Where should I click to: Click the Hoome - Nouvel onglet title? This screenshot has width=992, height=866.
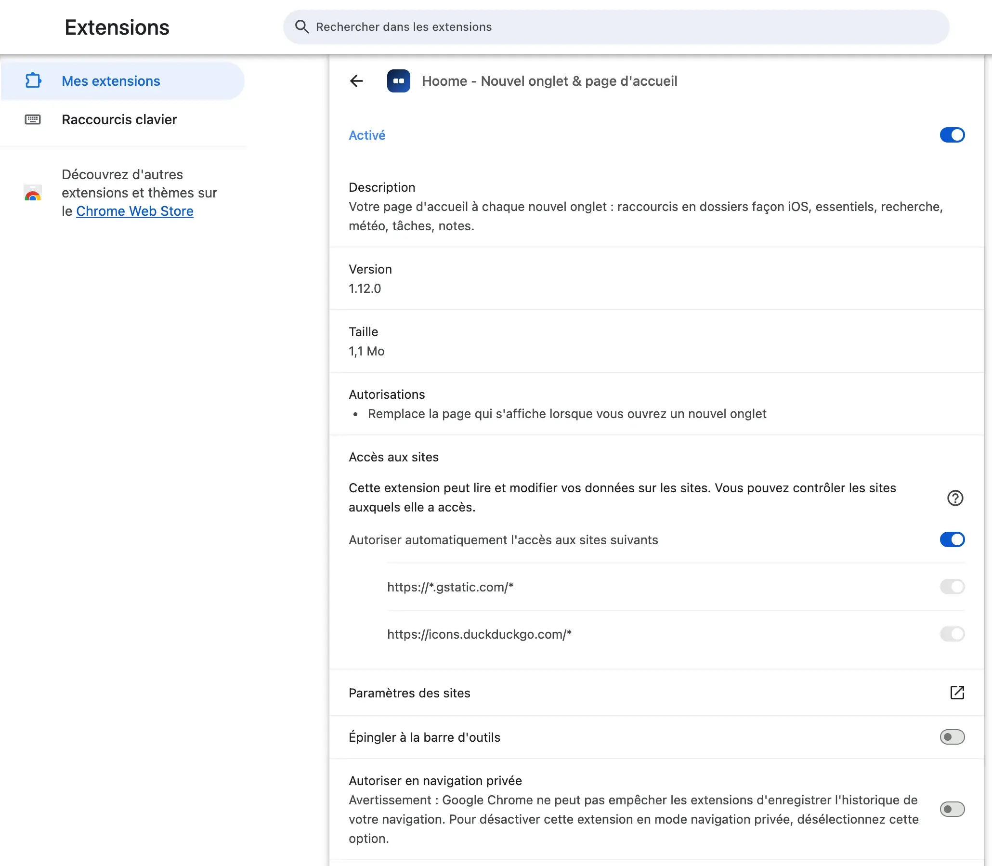click(x=549, y=81)
